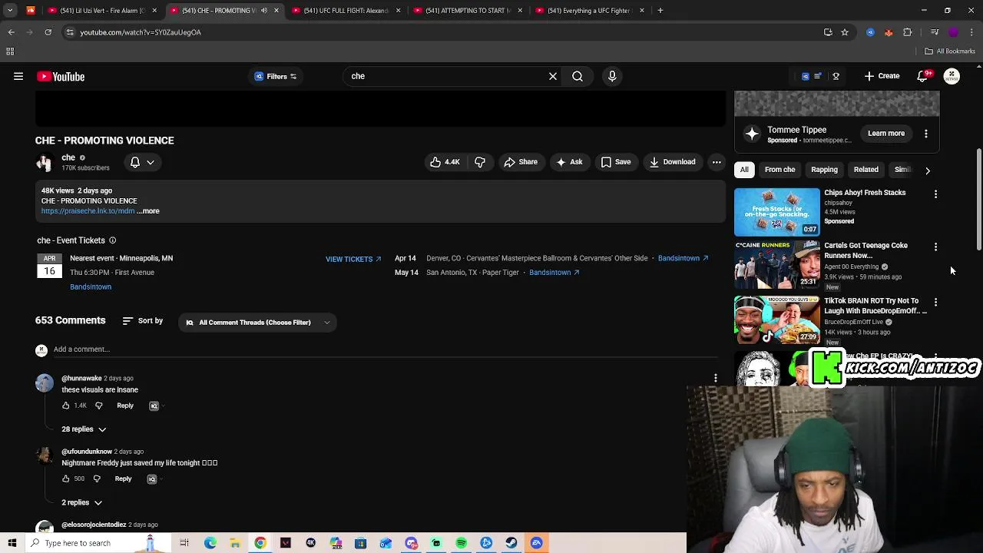This screenshot has width=983, height=553.
Task: Open All Bookmarks folder
Action: (950, 51)
